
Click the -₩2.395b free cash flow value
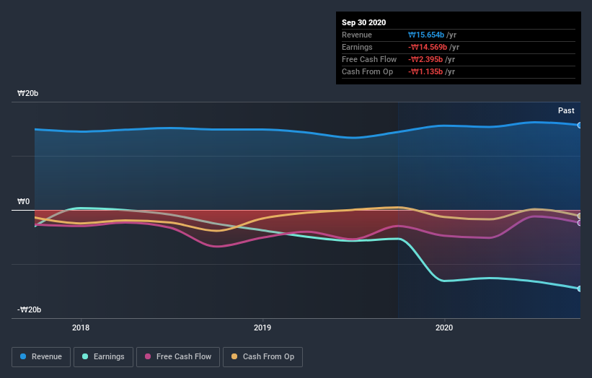[425, 59]
